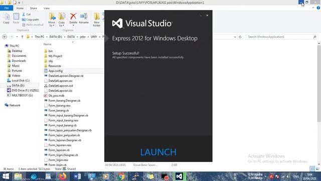This screenshot has height=181, width=321.
Task: Open the File menu tab
Action: click(7, 8)
